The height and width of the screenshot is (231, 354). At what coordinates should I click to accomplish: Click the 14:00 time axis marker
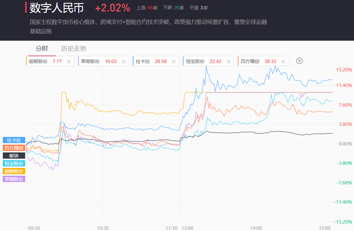click(x=256, y=228)
